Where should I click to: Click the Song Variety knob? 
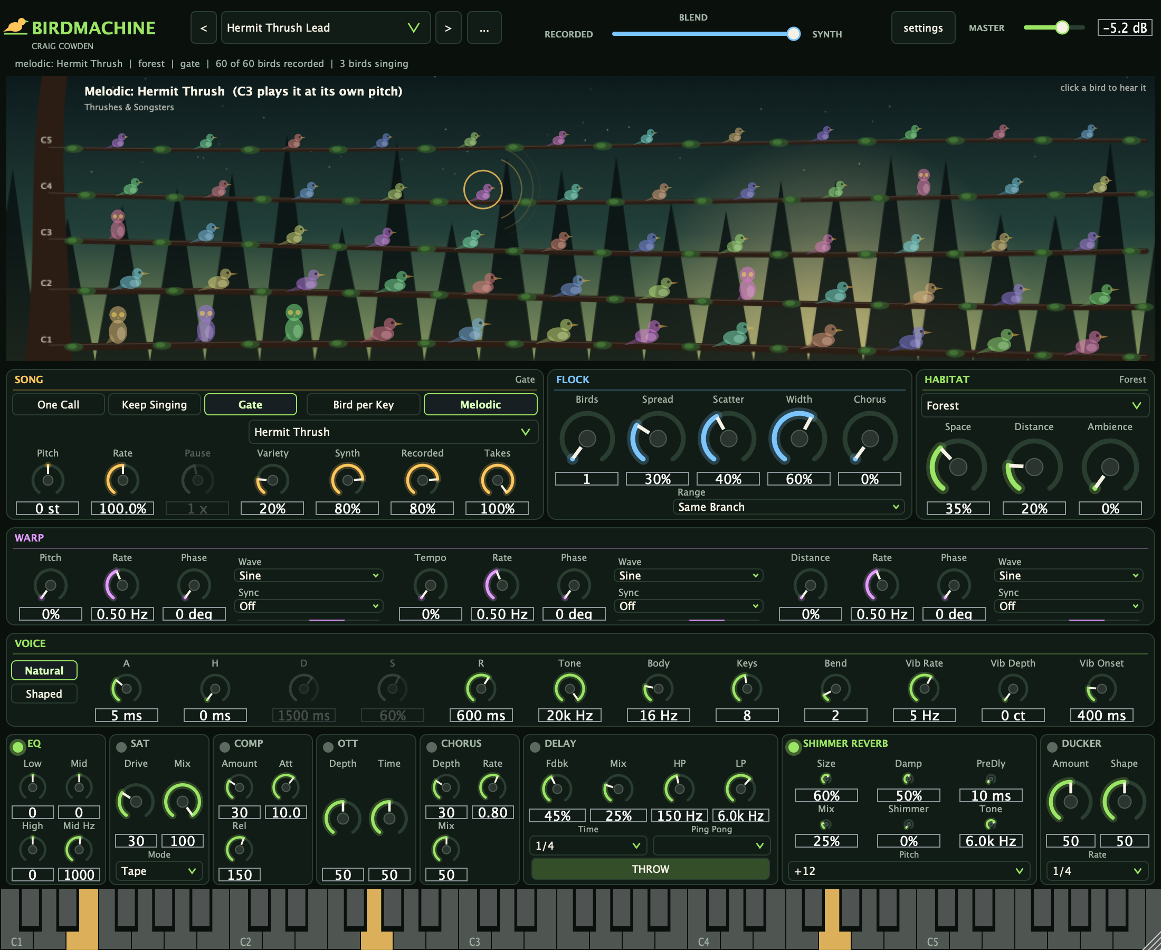tap(272, 480)
